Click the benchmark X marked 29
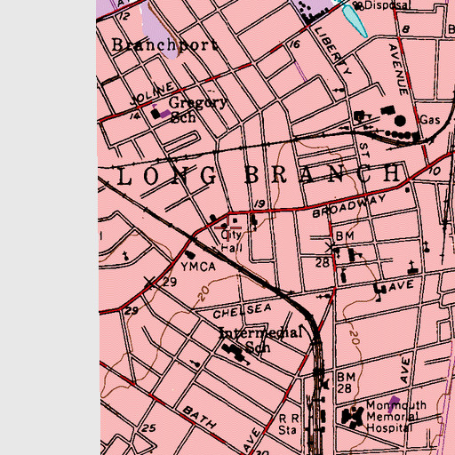The image size is (455, 455). tap(150, 283)
